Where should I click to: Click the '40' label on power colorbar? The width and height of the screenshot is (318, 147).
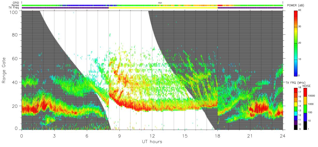(300, 10)
